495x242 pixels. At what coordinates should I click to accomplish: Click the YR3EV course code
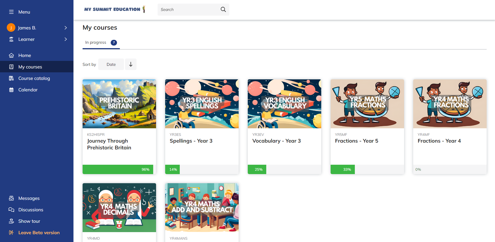pos(258,135)
